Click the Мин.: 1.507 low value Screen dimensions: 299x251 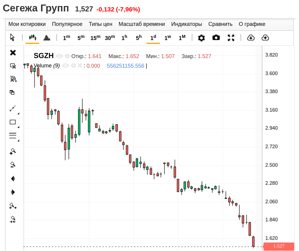[160, 56]
